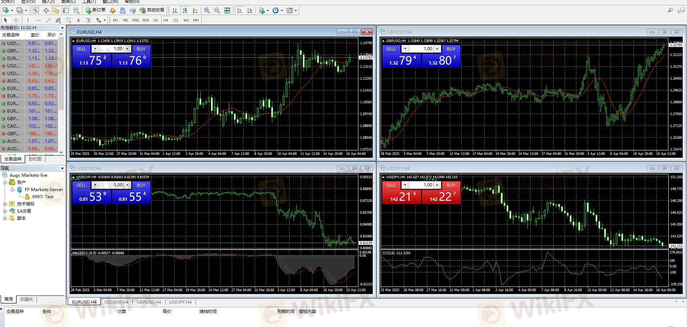Expand the 技术指标 tree node

tap(5, 204)
